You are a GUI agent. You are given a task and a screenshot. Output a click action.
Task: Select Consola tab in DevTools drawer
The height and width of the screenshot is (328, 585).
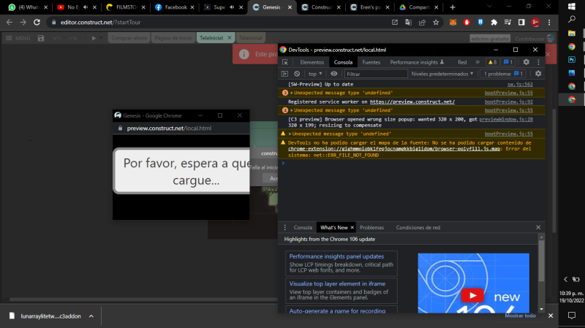click(303, 227)
